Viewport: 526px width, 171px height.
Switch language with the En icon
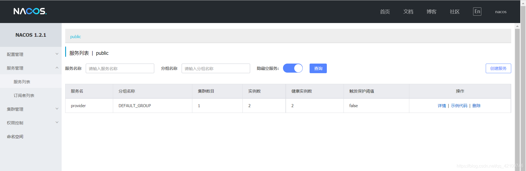pyautogui.click(x=477, y=12)
